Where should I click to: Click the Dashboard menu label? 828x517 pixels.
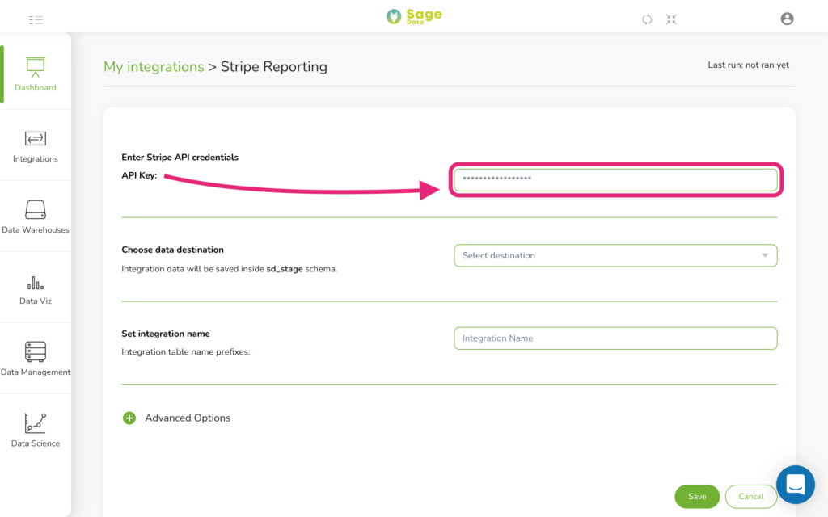point(36,87)
